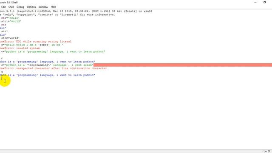Image resolution: width=272 pixels, height=153 pixels.
Task: Open the Options menu
Action: [x=31, y=7]
